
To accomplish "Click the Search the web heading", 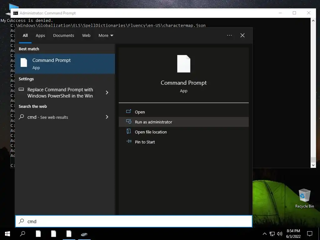I will click(32, 106).
